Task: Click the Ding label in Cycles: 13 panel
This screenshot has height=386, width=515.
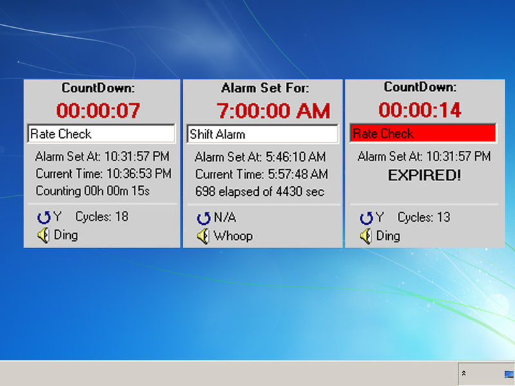Action: point(388,236)
